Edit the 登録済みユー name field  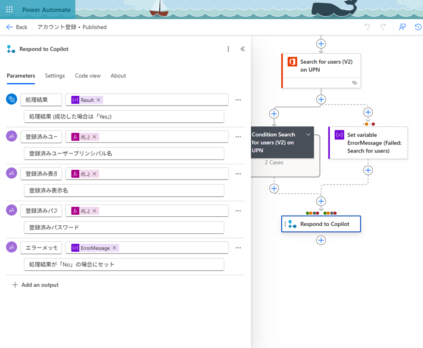click(41, 136)
